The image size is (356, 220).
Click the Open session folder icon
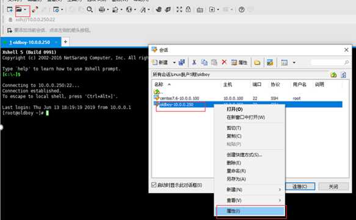18,10
